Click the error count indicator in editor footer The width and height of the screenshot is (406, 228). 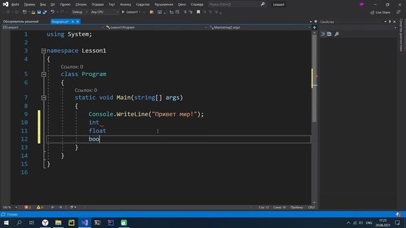[27, 207]
